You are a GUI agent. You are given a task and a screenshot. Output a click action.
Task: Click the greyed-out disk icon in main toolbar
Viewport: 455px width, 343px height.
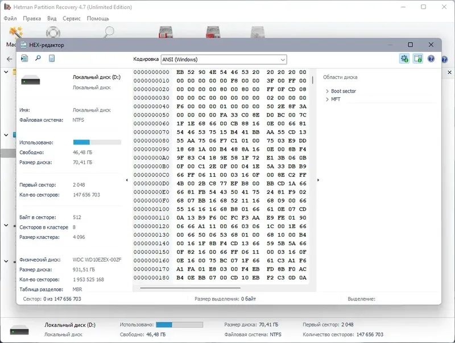[258, 32]
